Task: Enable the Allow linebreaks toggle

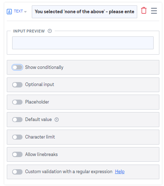Action: click(x=17, y=155)
